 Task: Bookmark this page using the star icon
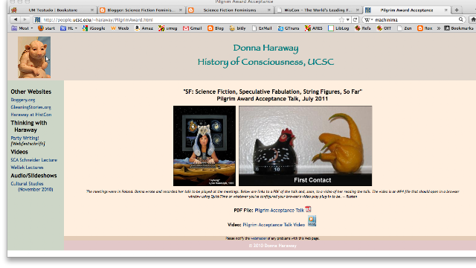click(x=341, y=20)
